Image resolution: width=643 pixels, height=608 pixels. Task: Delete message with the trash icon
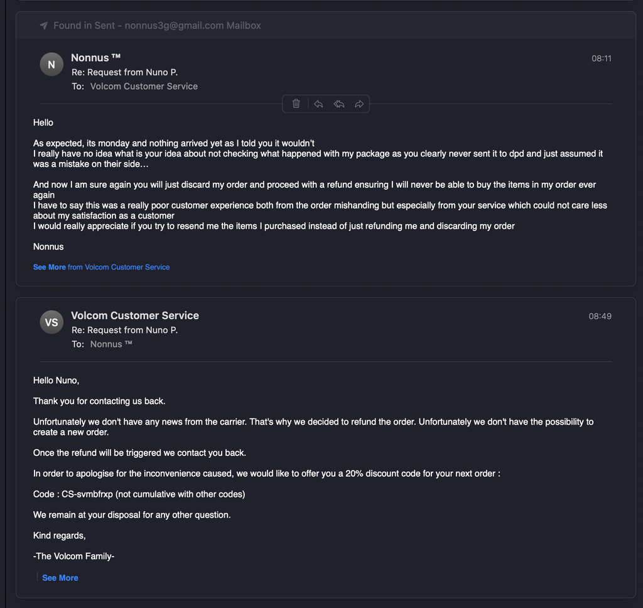[296, 104]
